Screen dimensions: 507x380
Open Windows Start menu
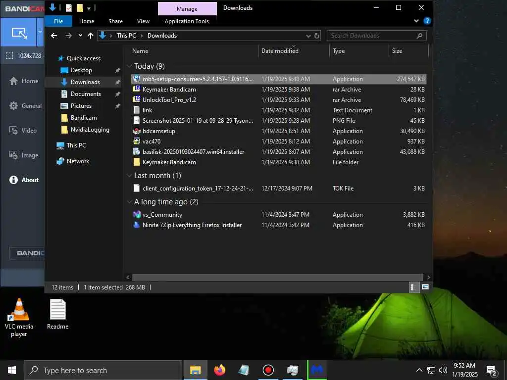12,370
